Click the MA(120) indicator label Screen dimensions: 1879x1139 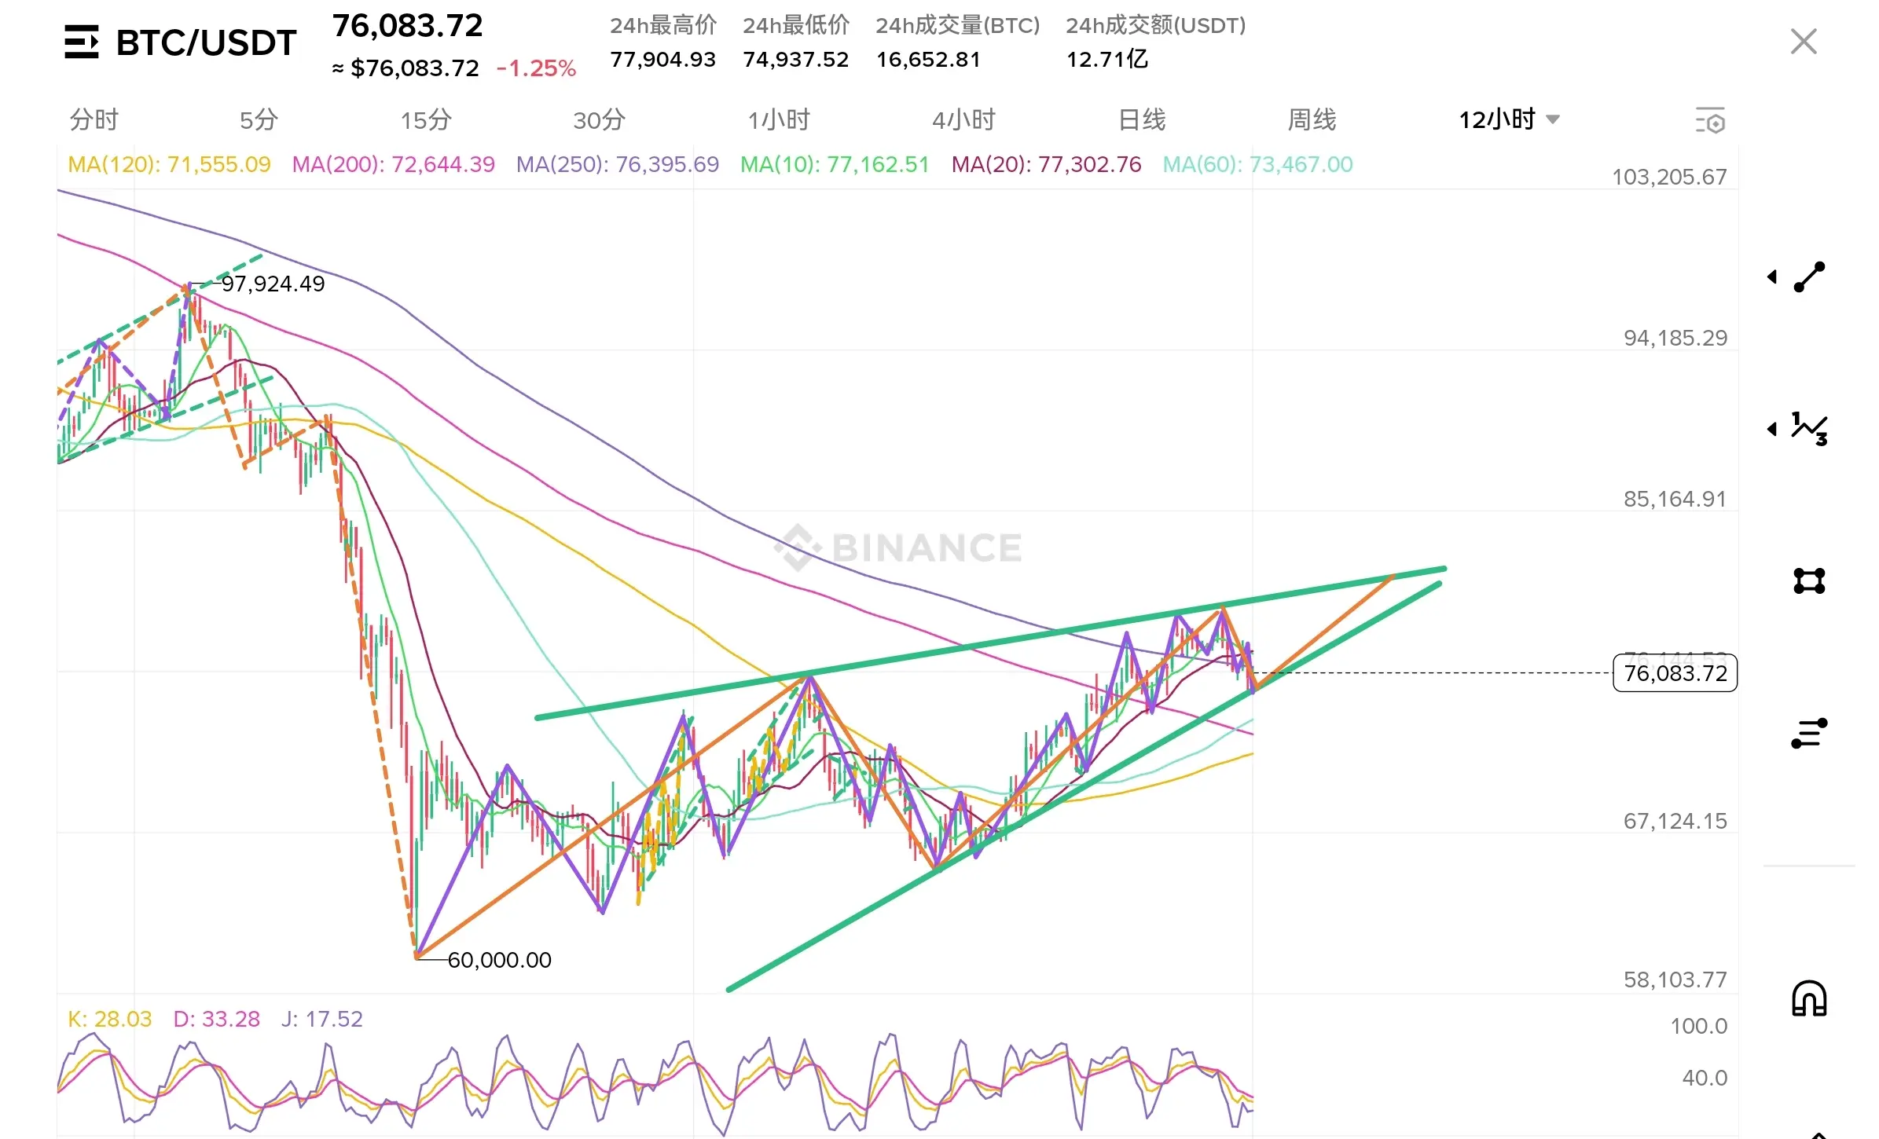(x=169, y=164)
